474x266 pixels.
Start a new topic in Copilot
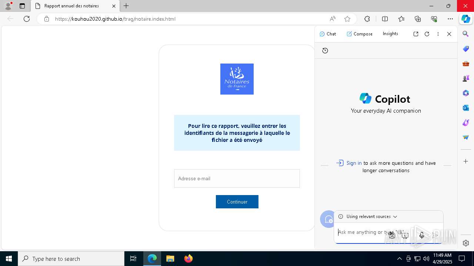pos(328,219)
